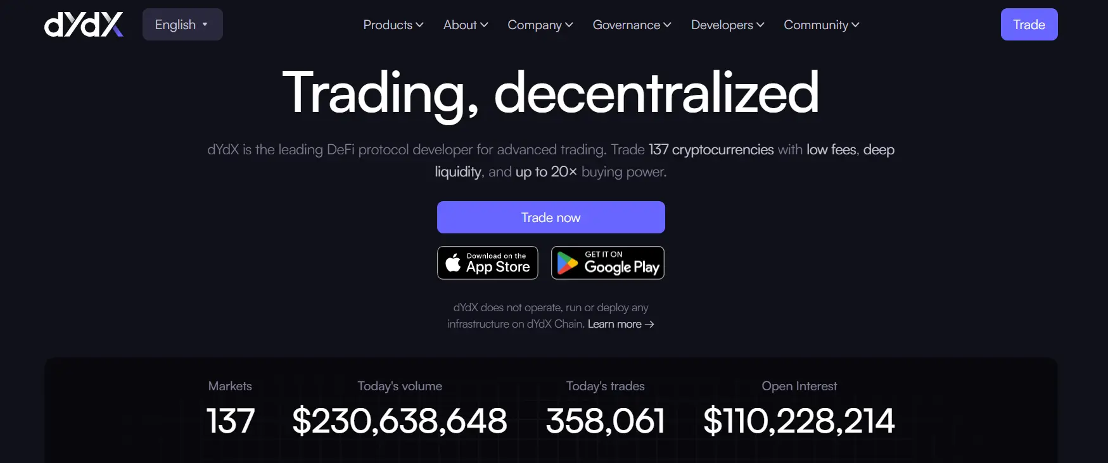1108x463 pixels.
Task: Open the Governance menu
Action: coord(632,25)
